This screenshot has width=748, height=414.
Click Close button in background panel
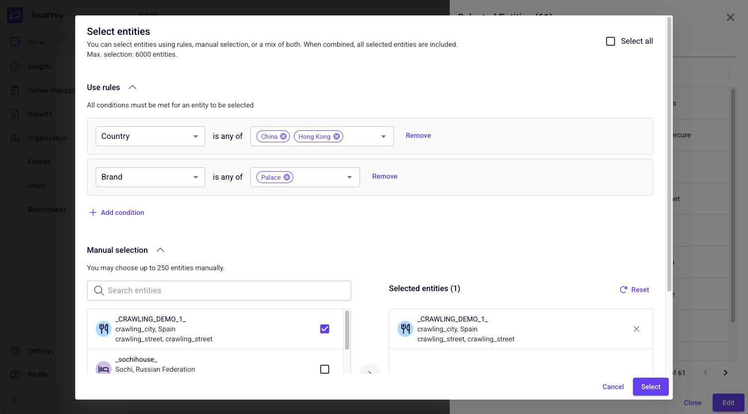(693, 403)
